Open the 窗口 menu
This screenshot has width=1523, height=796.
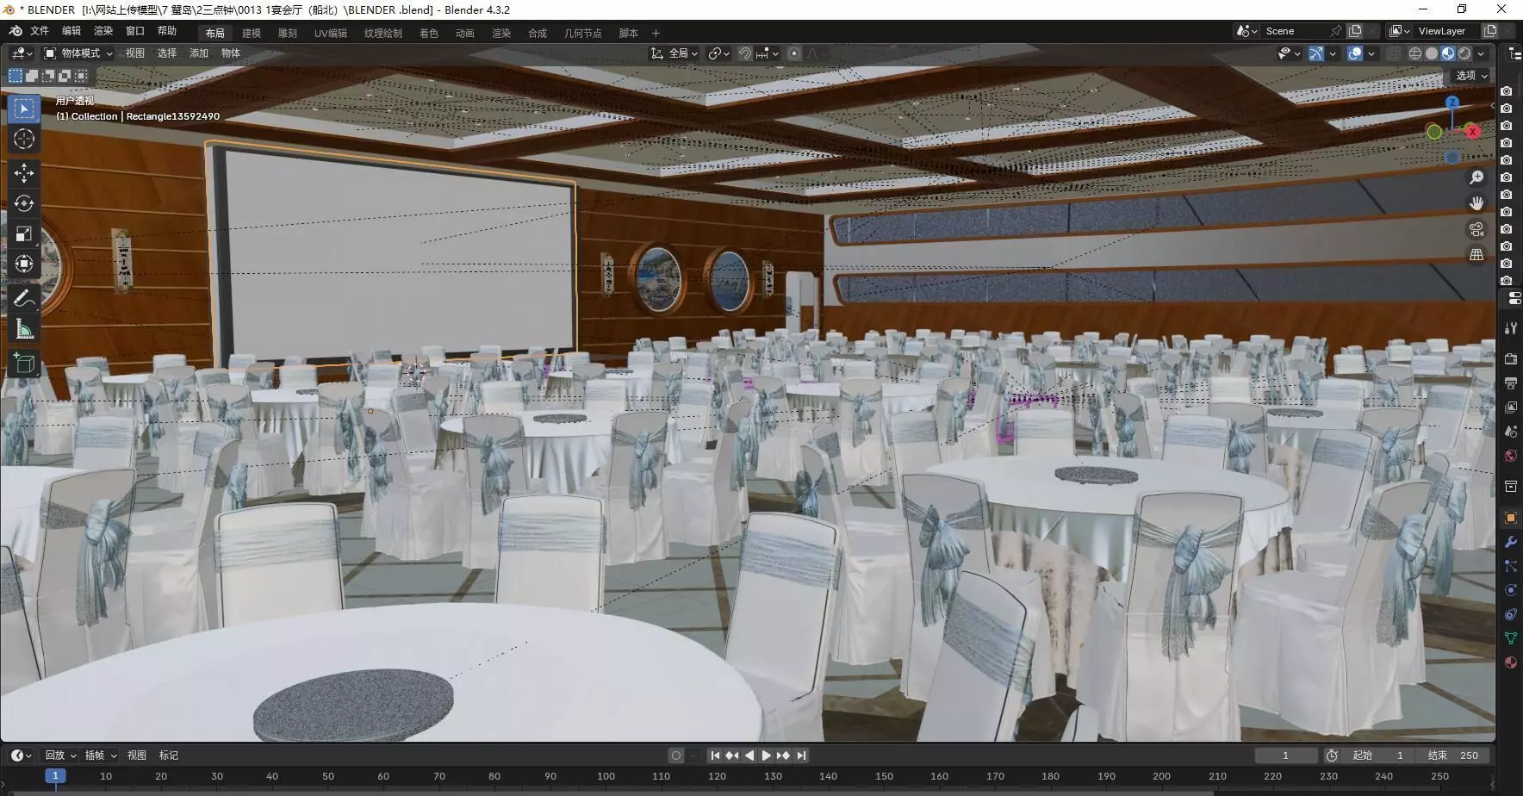click(x=135, y=31)
